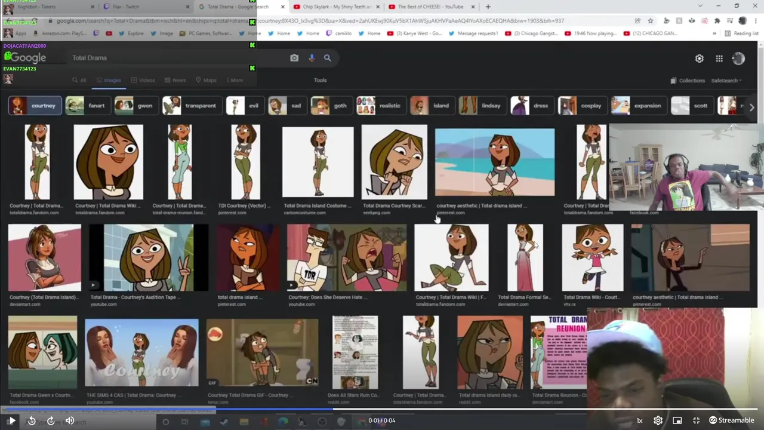
Task: Open Courtney beach aesthetic image
Action: click(494, 162)
